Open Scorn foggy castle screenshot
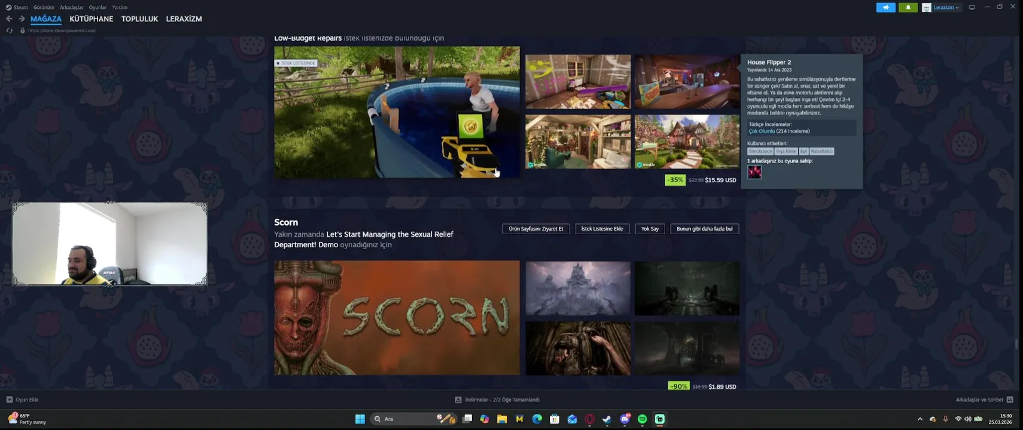Image resolution: width=1023 pixels, height=430 pixels. coord(578,288)
